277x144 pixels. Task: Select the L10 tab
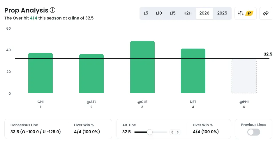(x=159, y=13)
